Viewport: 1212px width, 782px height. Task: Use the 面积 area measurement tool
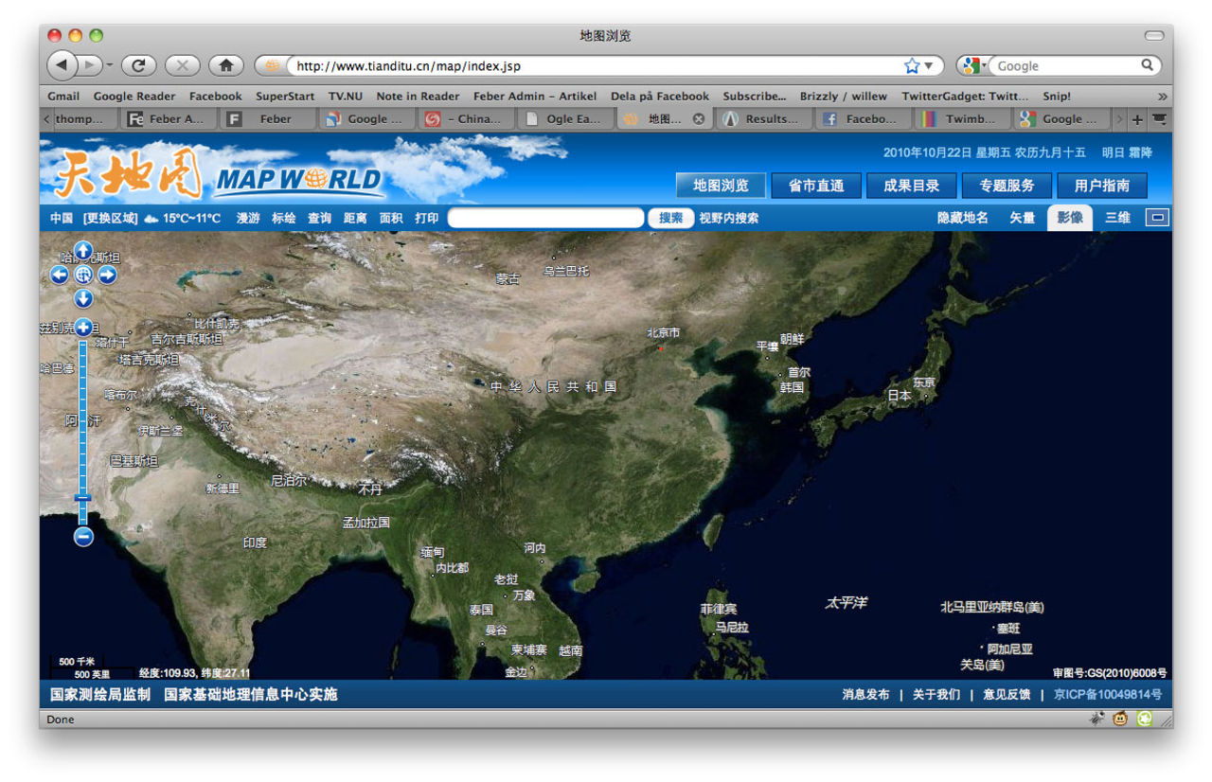click(391, 218)
